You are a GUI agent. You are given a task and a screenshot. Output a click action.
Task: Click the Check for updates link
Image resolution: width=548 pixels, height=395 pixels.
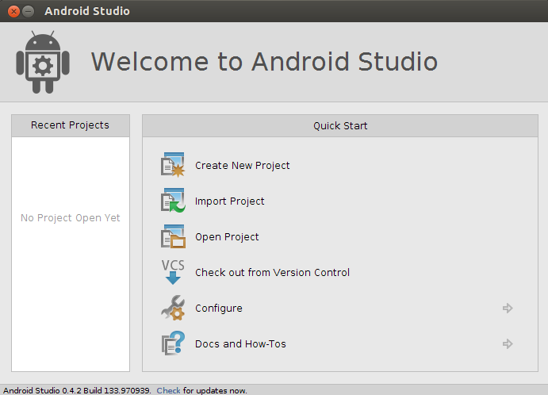tap(168, 390)
